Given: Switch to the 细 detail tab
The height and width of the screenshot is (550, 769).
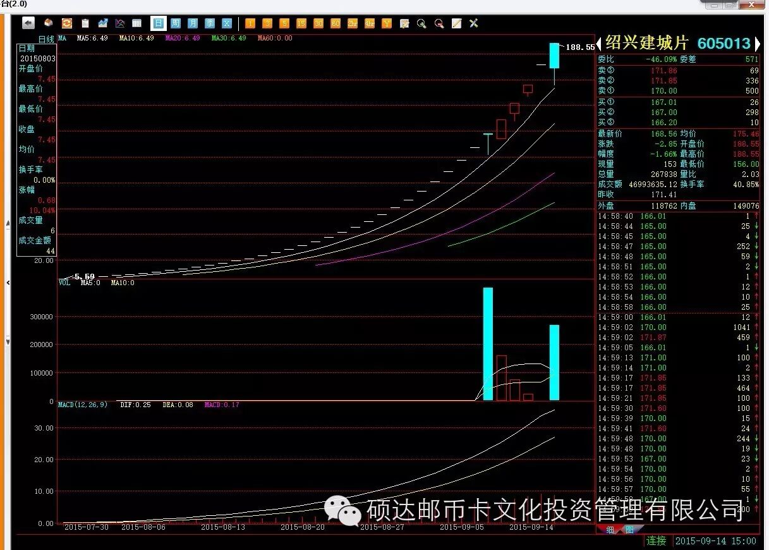Looking at the screenshot, I should tap(610, 530).
